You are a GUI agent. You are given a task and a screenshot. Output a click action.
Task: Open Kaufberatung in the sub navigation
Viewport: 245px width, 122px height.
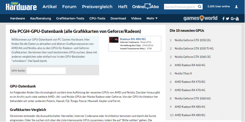pyautogui.click(x=41, y=18)
